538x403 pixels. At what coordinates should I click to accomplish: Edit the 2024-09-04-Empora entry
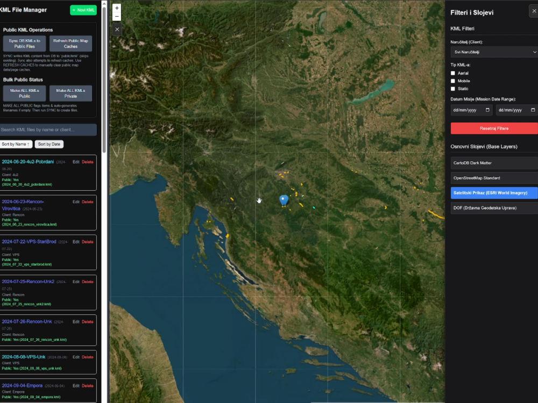(76, 385)
